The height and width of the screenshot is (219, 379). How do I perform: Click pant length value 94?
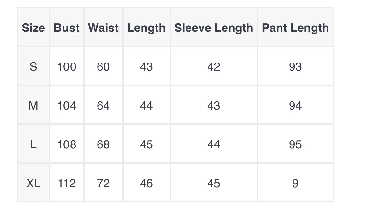point(296,105)
